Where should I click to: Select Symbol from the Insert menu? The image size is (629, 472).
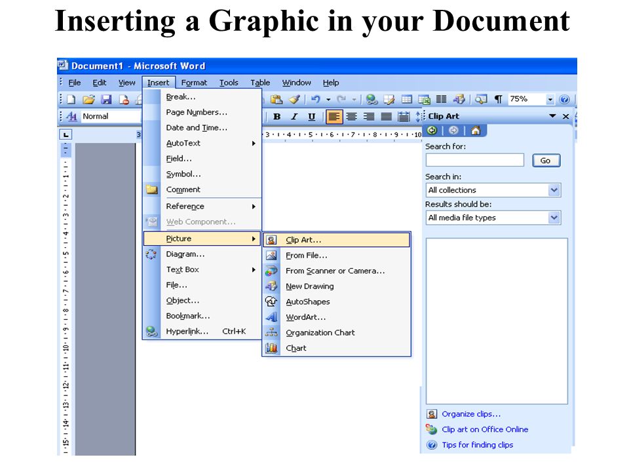tap(202, 174)
